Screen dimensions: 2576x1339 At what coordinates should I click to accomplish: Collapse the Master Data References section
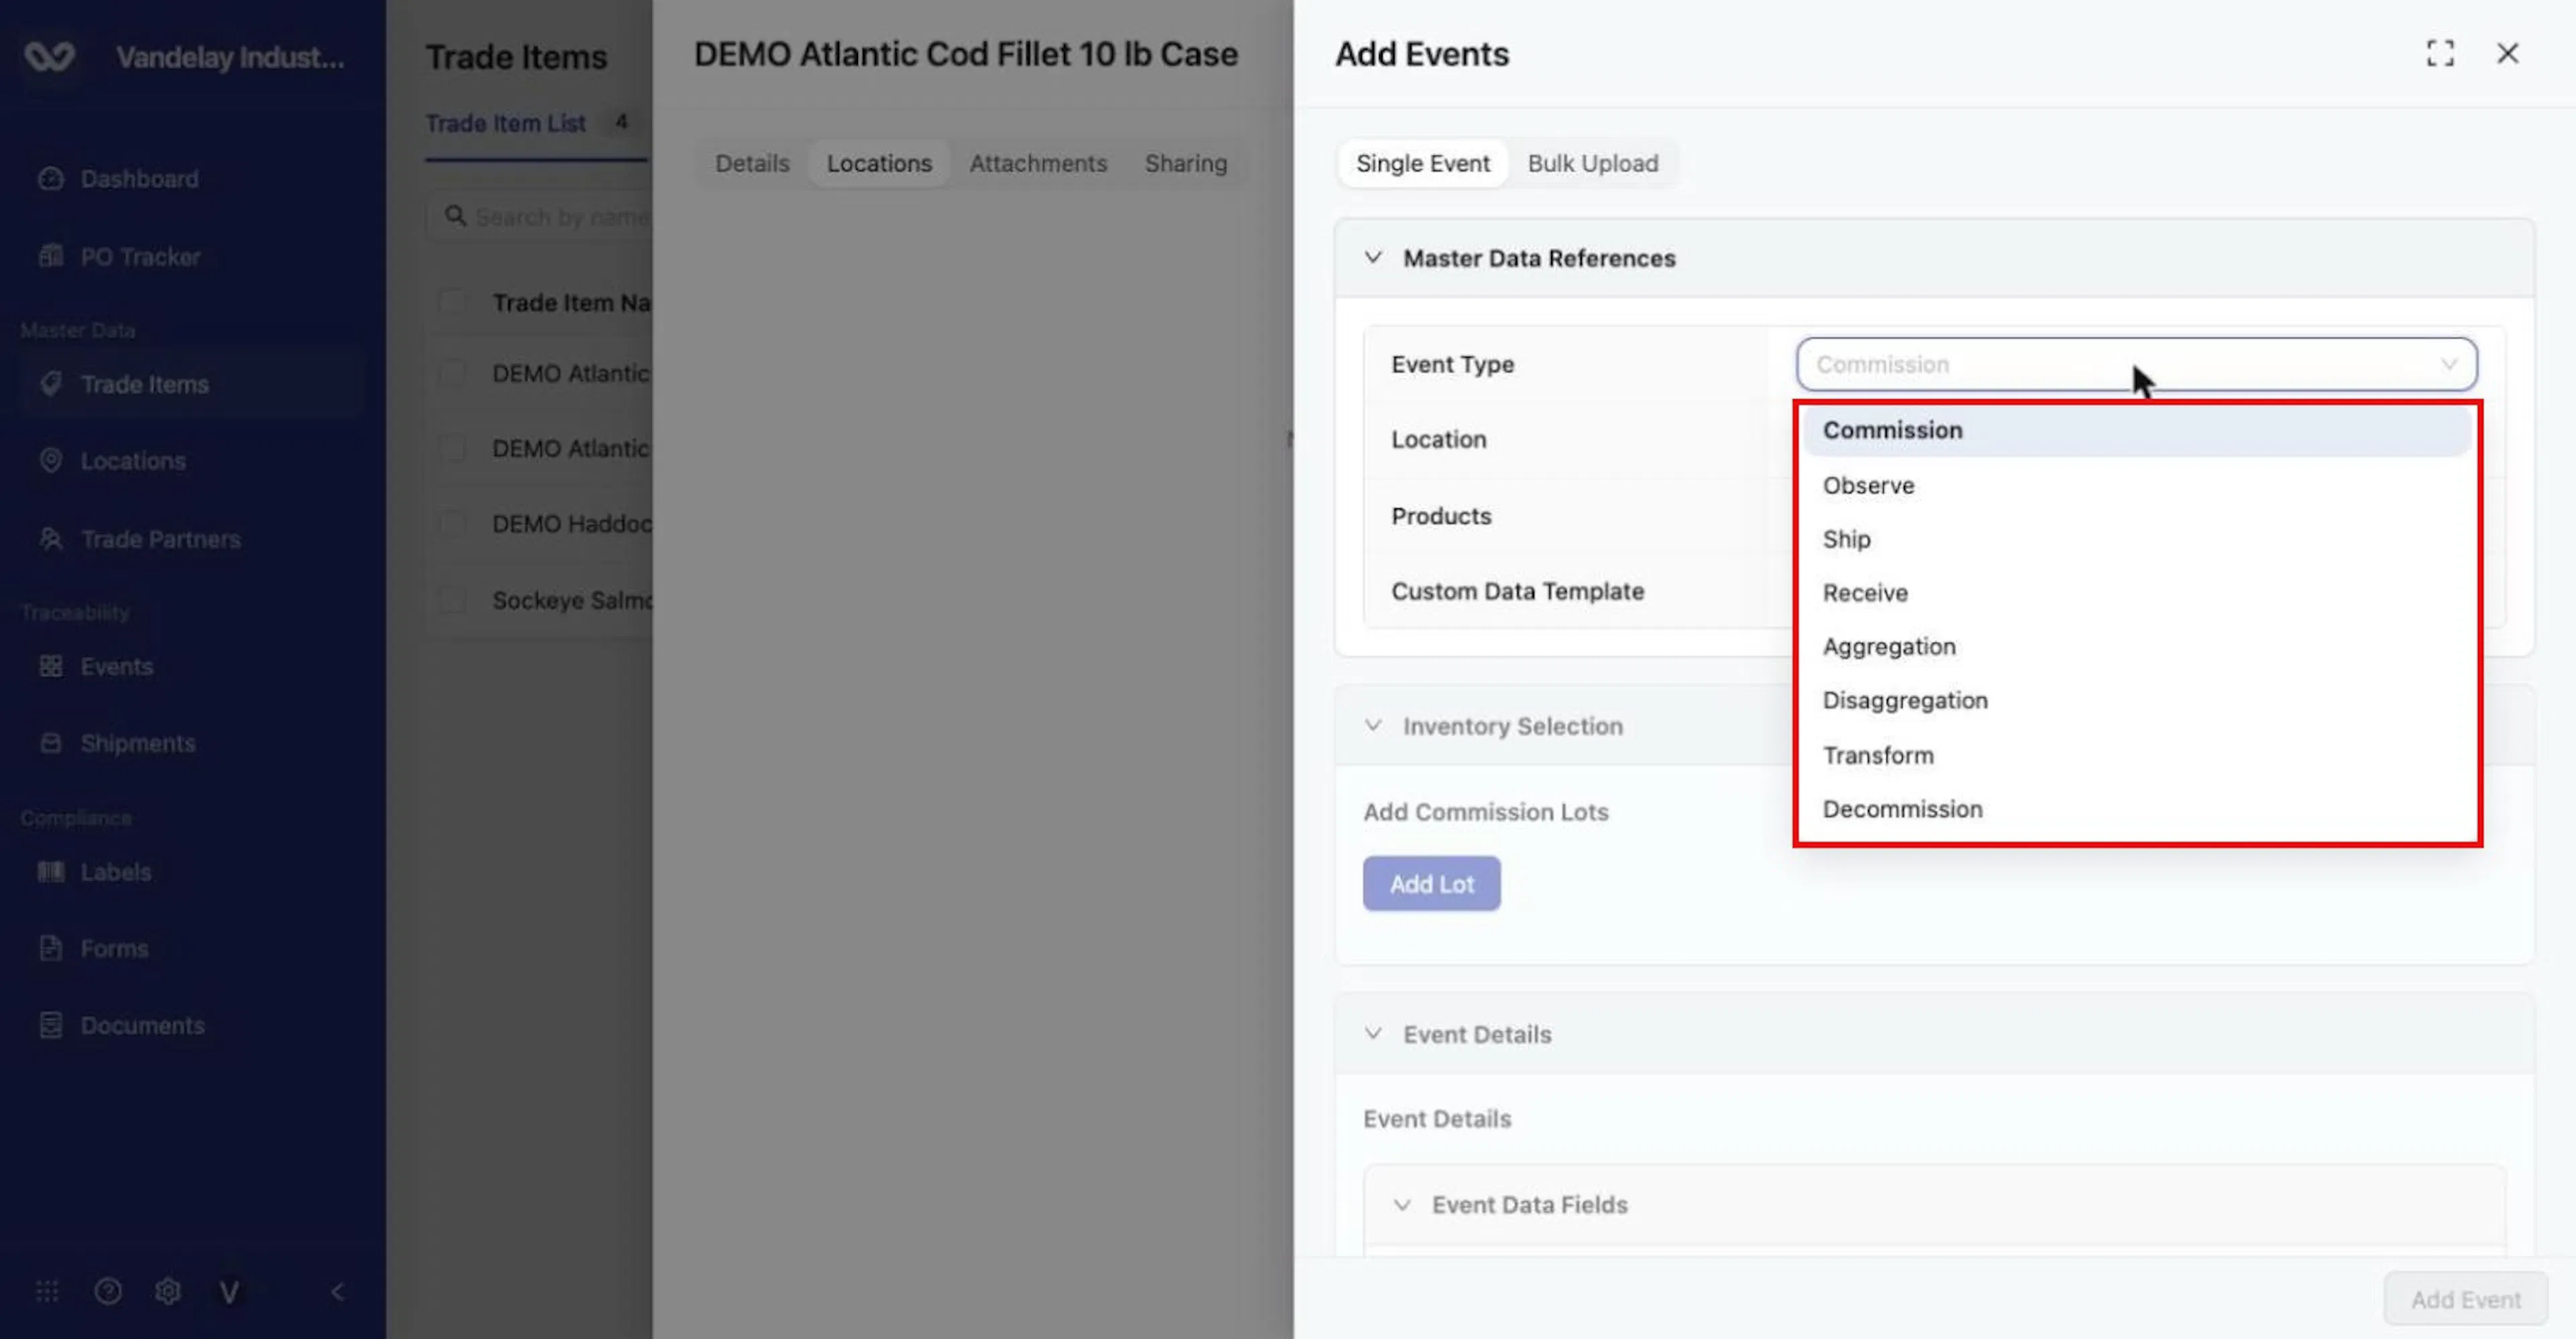pos(1373,258)
